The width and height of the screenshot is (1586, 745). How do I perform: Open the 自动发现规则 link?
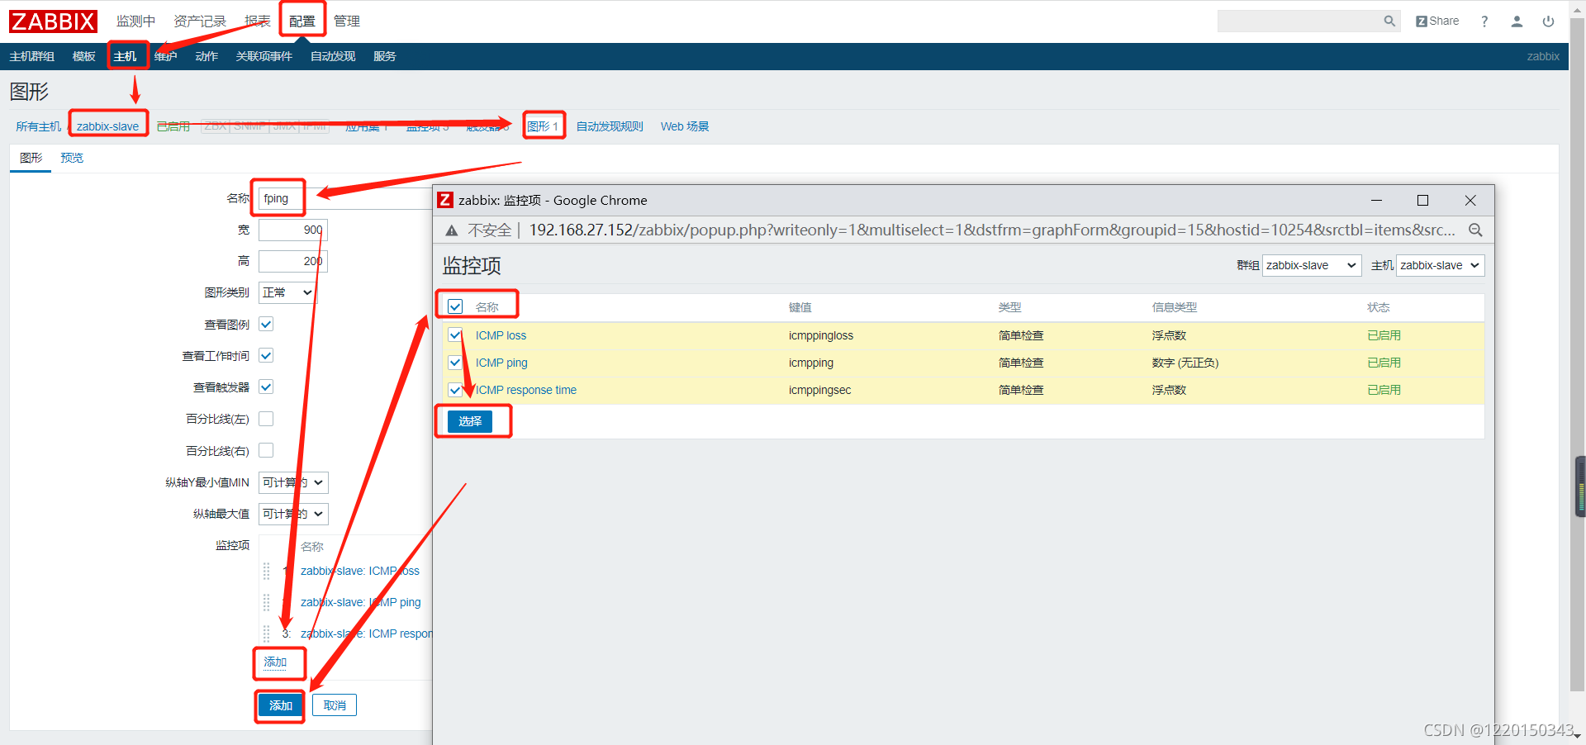point(610,126)
